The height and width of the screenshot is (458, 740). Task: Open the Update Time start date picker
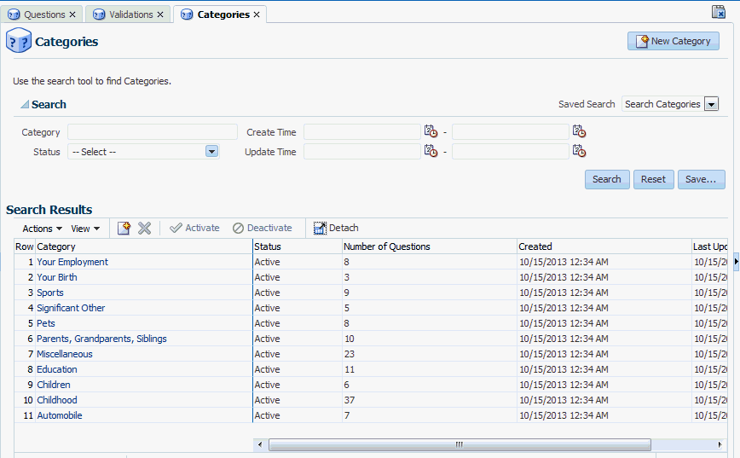pos(431,151)
